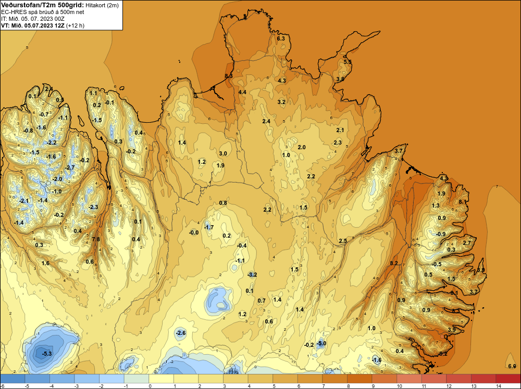The image size is (521, 389).
Task: Click the valid time line 'VT: Mið. 05.07.2023 12Z'
Action: (33, 25)
